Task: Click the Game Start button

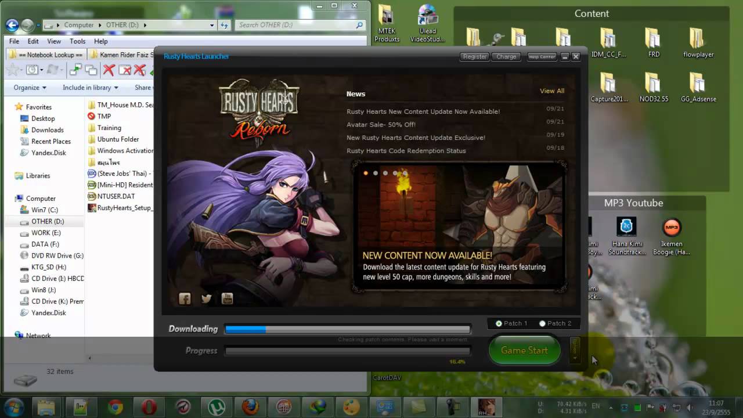Action: 524,350
